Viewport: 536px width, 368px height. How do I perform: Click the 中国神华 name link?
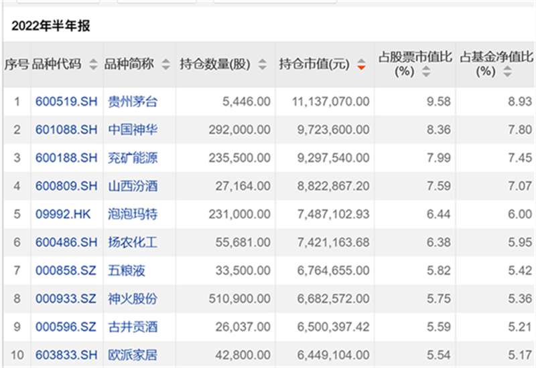pyautogui.click(x=133, y=130)
